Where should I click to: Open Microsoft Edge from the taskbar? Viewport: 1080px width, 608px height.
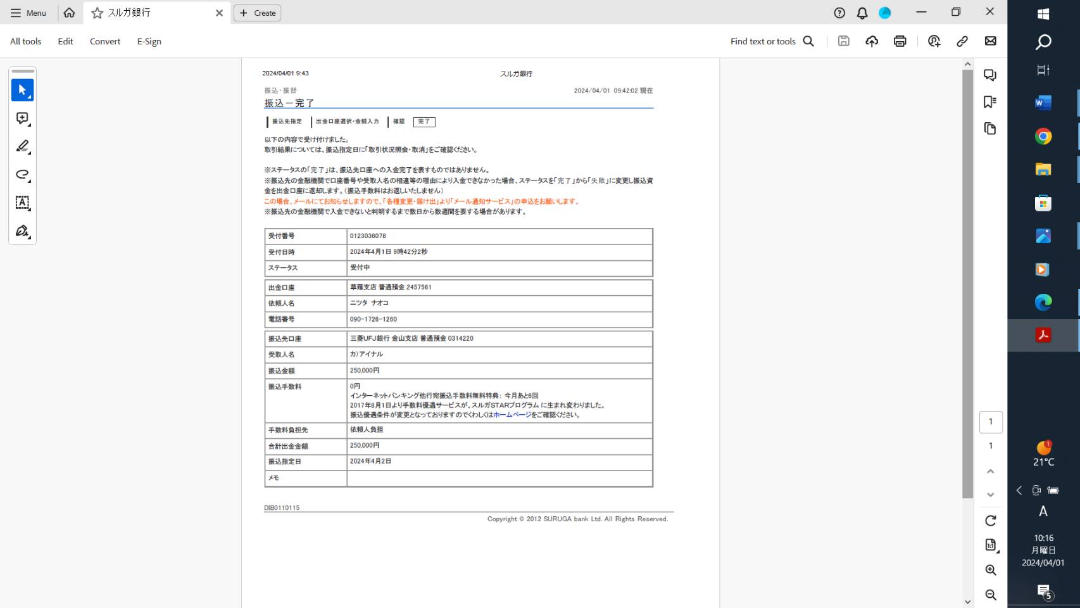pos(1043,303)
